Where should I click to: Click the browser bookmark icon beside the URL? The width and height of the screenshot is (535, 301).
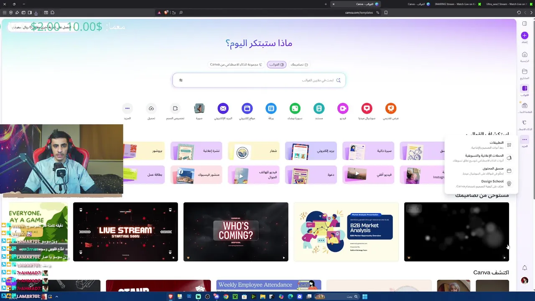coord(386,13)
